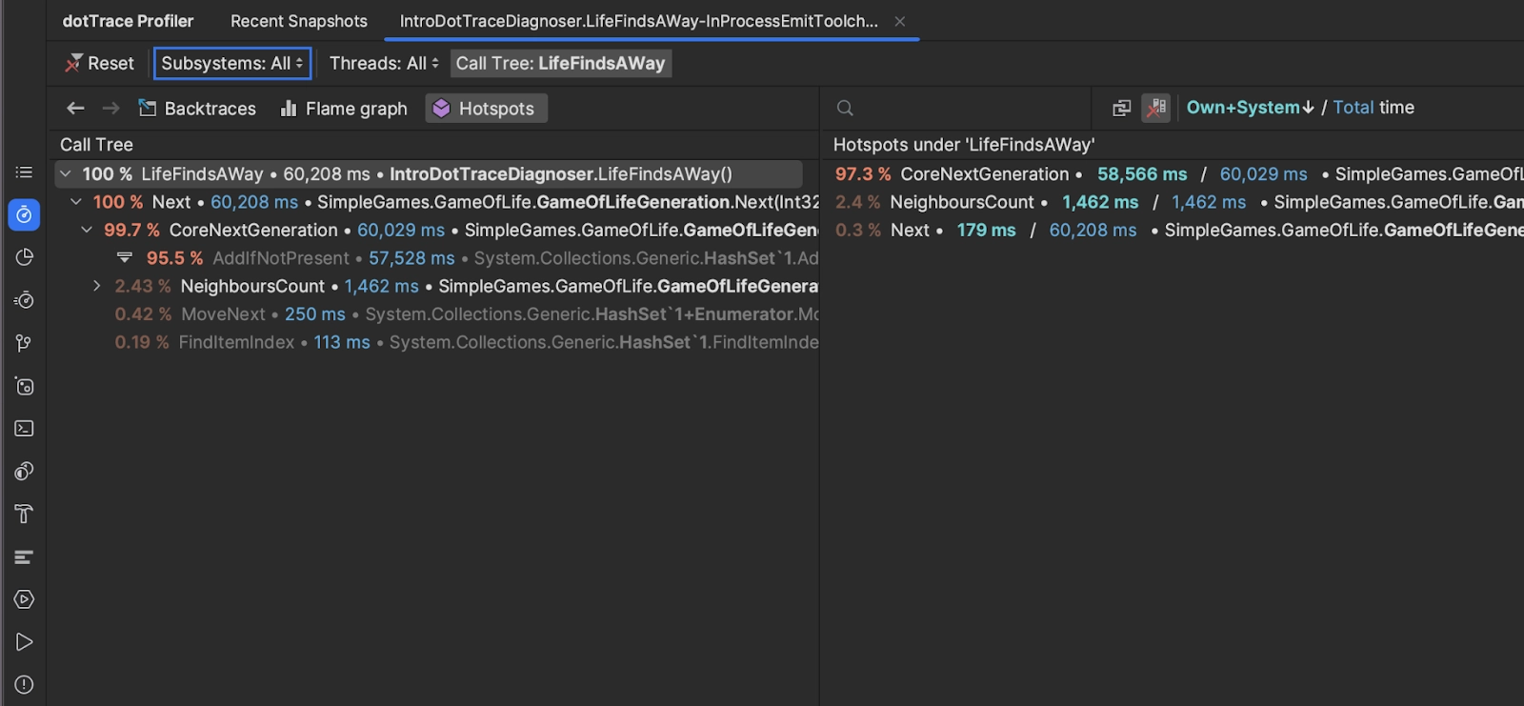Screen dimensions: 1524x706
Task: Collapse the LifeFindsAWay root node
Action: [x=65, y=174]
